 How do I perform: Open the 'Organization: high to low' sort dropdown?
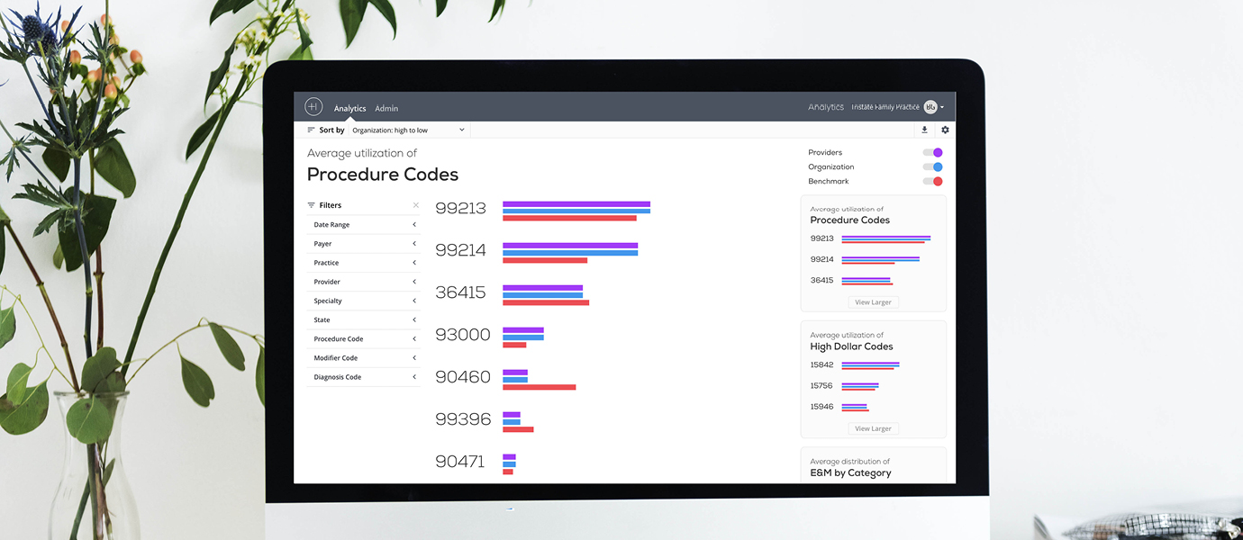pos(408,130)
